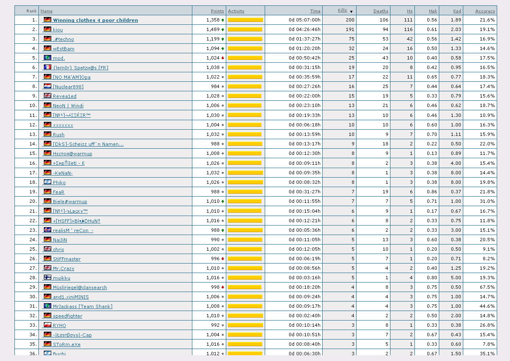Click the flag icon next to RYHO
The height and width of the screenshot is (361, 510).
coord(48,325)
